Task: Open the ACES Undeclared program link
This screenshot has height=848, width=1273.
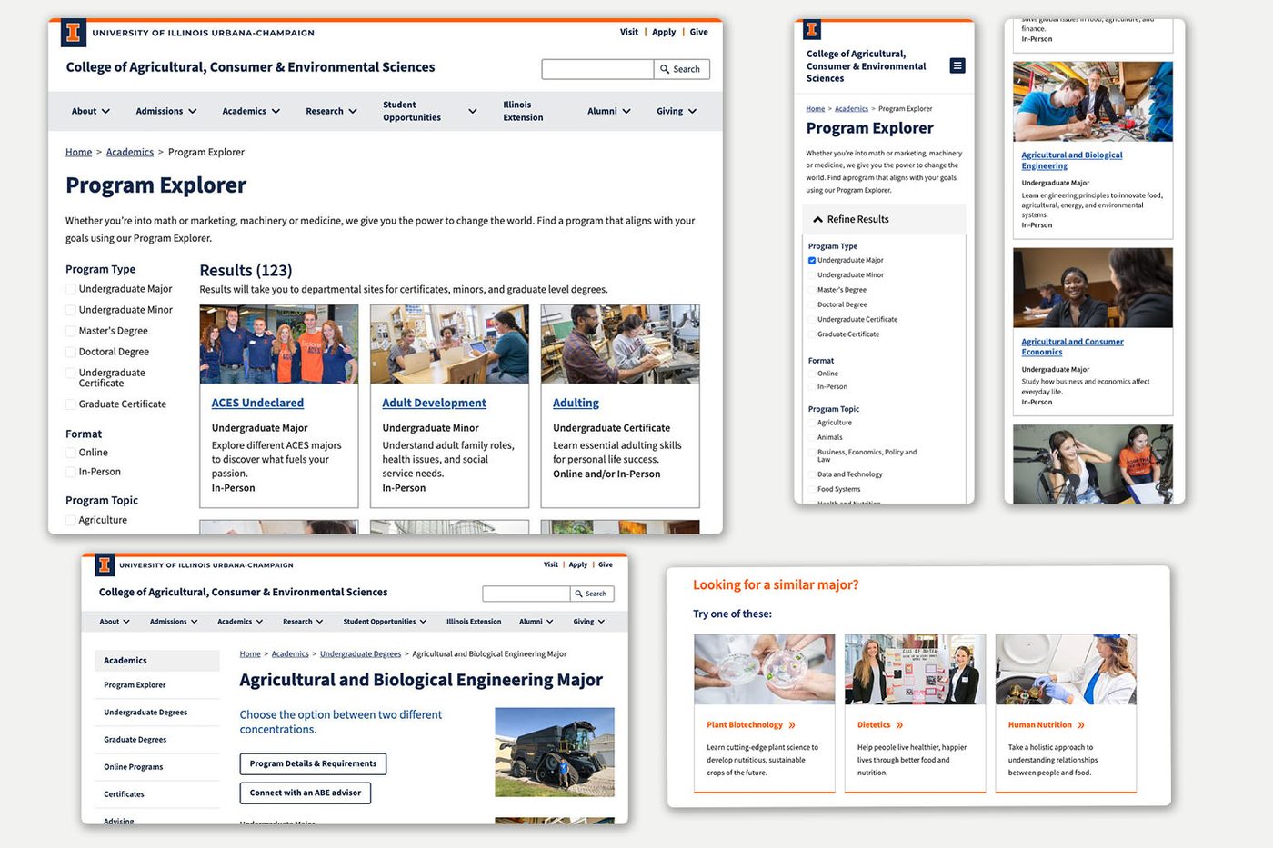Action: 257,403
